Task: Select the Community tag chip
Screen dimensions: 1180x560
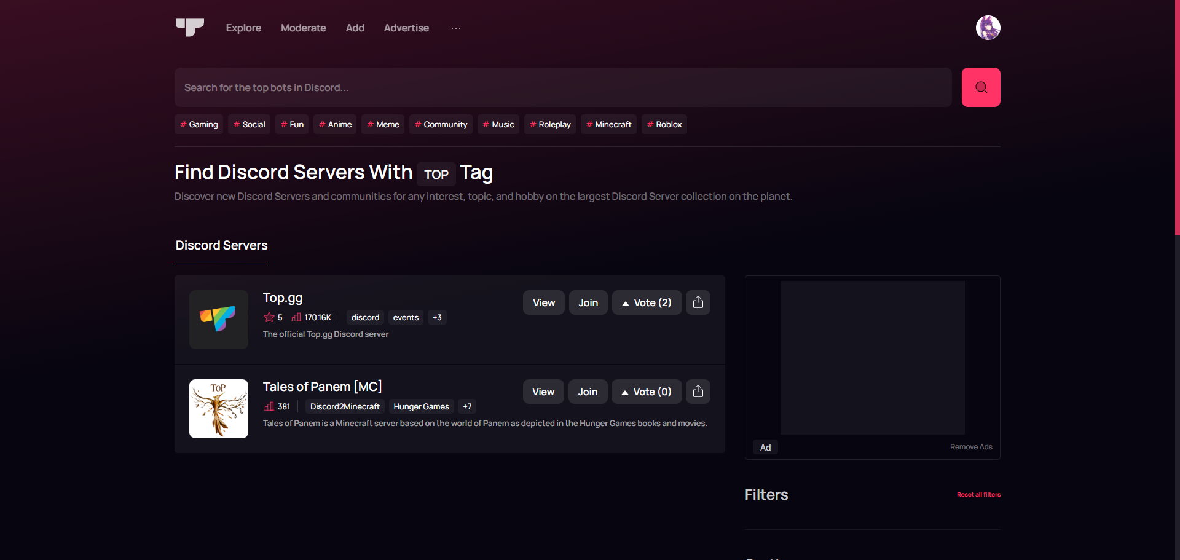Action: [441, 124]
